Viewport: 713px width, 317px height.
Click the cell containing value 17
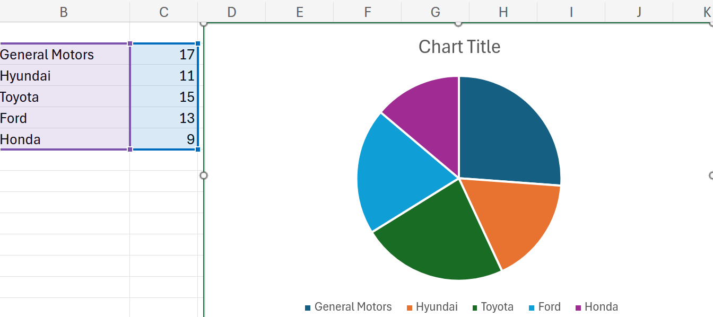click(x=164, y=55)
